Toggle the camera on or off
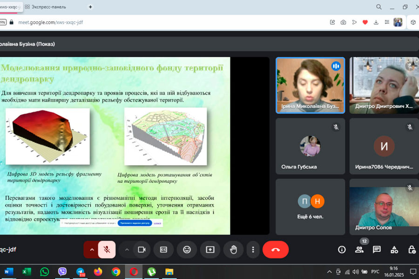This screenshot has width=419, height=279. coord(142,250)
